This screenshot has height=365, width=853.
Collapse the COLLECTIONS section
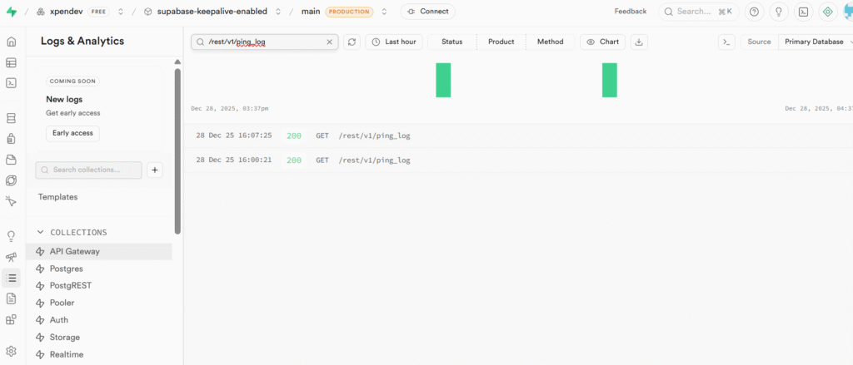point(40,233)
